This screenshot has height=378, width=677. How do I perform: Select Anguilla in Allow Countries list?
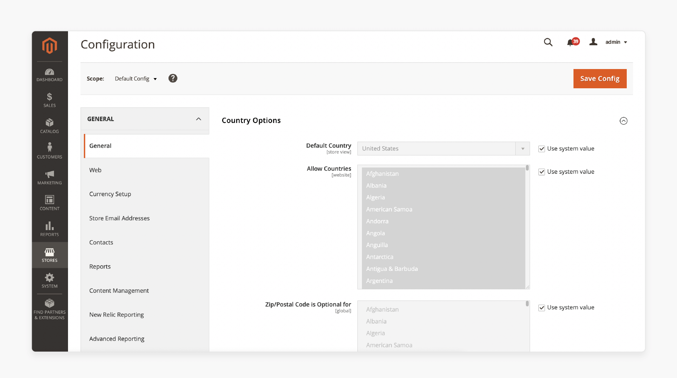444,245
